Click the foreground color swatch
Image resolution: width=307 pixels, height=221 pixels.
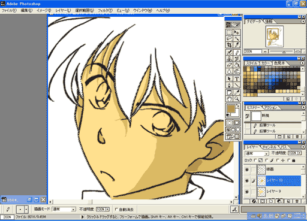[231, 108]
